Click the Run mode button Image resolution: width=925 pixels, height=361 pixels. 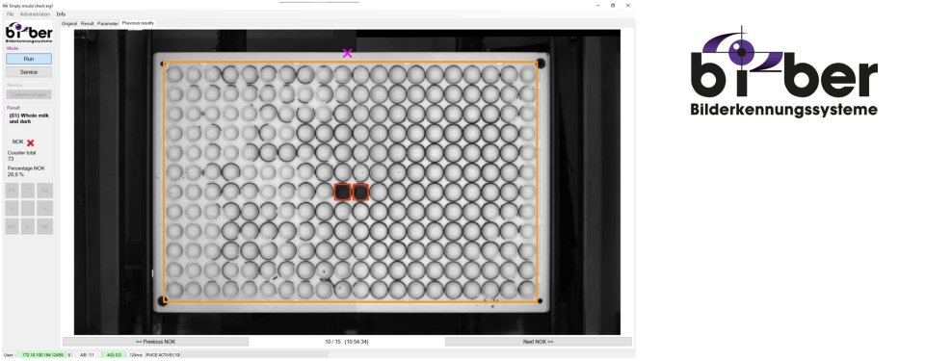tap(29, 59)
